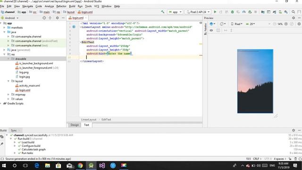
Task: Open API level 29 dropdown in Preview
Action: pyautogui.click(x=251, y=24)
